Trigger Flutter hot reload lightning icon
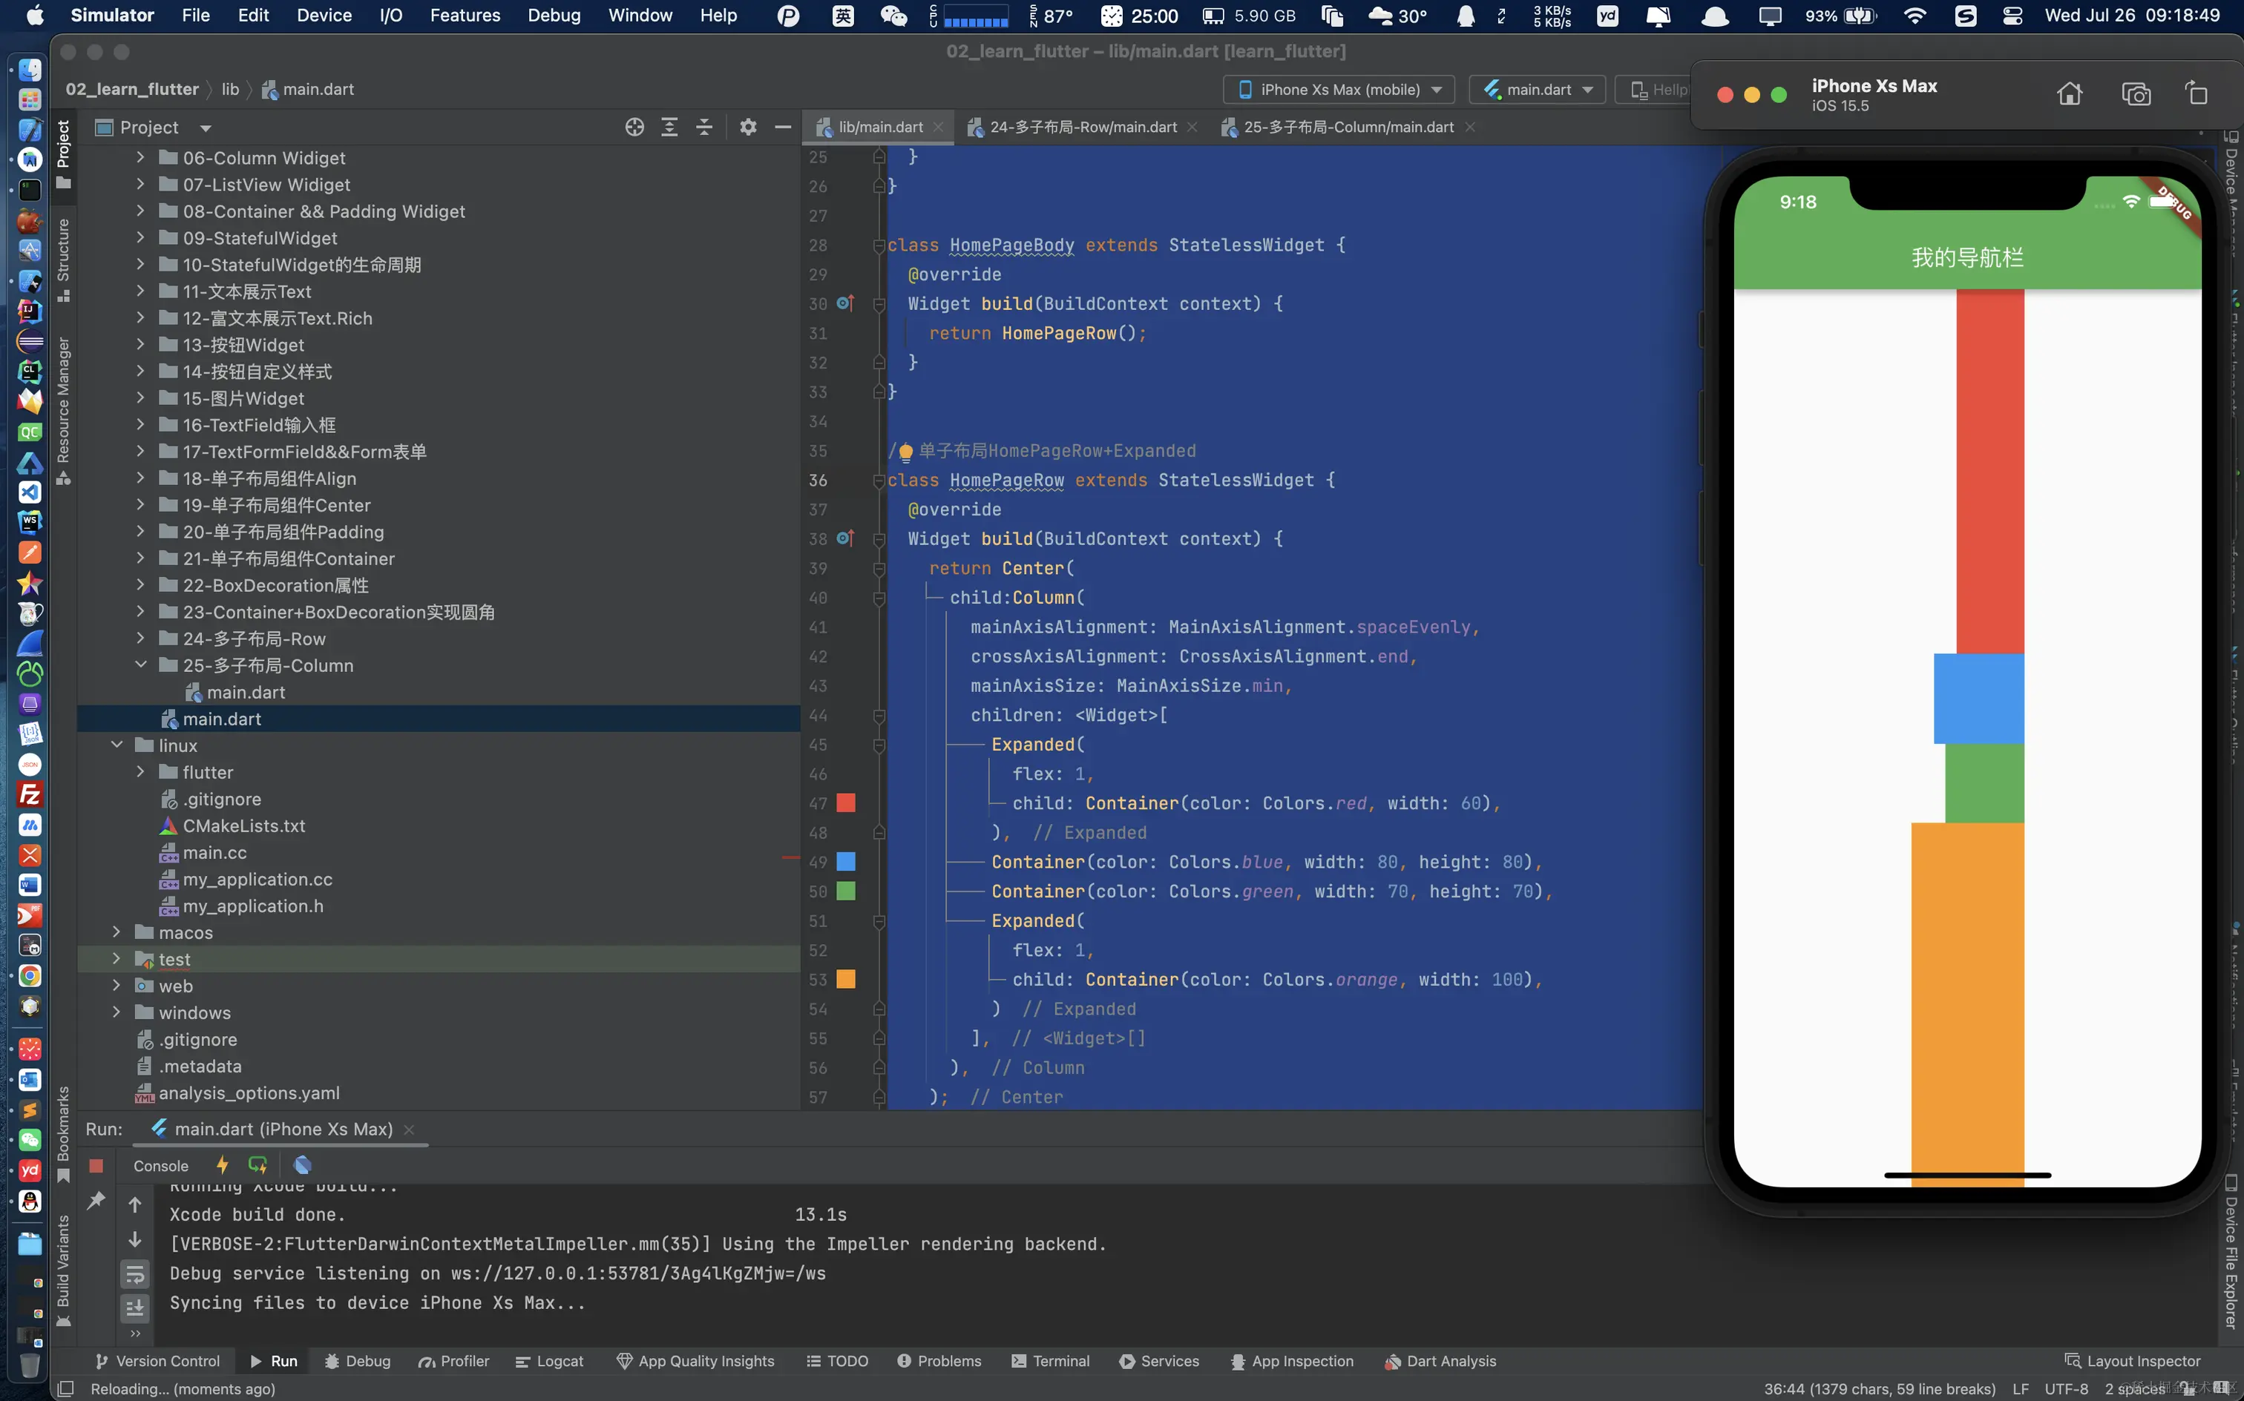The width and height of the screenshot is (2244, 1401). (x=223, y=1166)
